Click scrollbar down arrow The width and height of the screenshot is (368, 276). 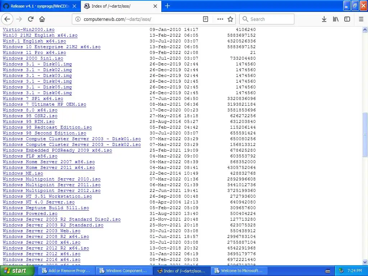[365, 262]
